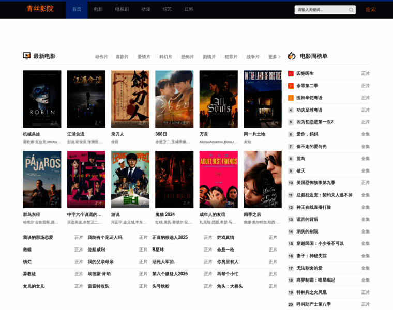Open the 中字六个说谎的 poster
The width and height of the screenshot is (393, 310).
[86, 179]
